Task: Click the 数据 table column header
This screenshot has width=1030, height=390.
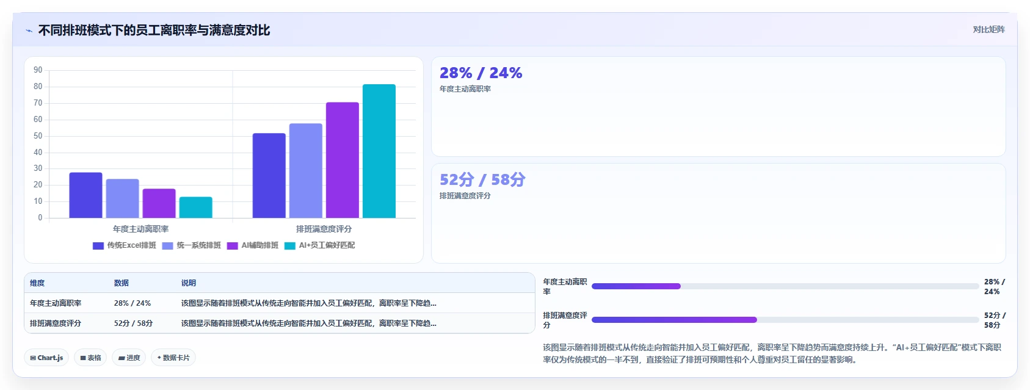Action: pyautogui.click(x=121, y=283)
